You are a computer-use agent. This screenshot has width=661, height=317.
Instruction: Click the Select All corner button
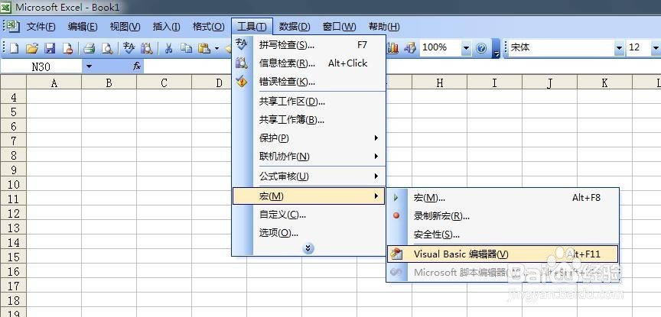coord(14,82)
